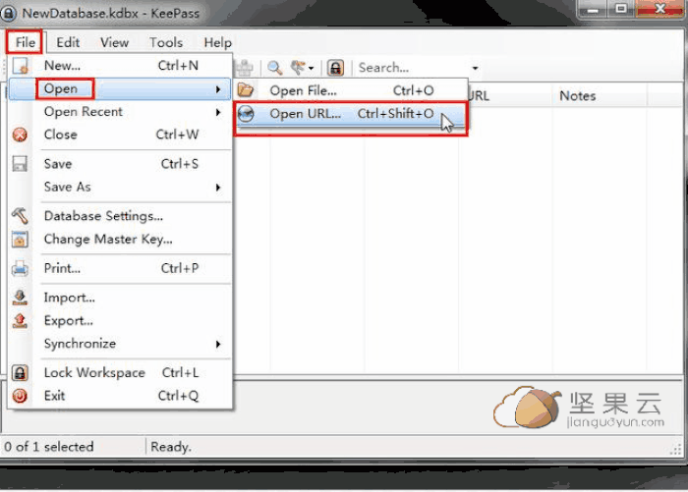Choose Save from the File menu
The height and width of the screenshot is (492, 688).
tap(120, 164)
